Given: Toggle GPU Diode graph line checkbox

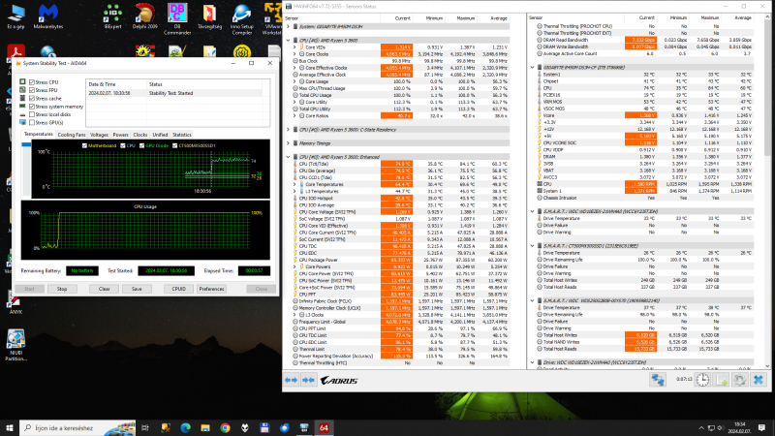Looking at the screenshot, I should [x=141, y=146].
